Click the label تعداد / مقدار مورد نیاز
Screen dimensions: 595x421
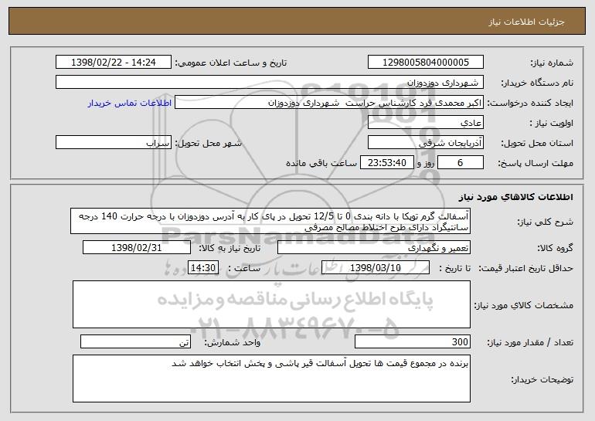[x=530, y=342]
